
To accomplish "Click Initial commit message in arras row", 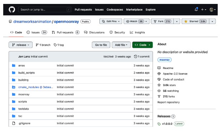I will click(x=65, y=65).
